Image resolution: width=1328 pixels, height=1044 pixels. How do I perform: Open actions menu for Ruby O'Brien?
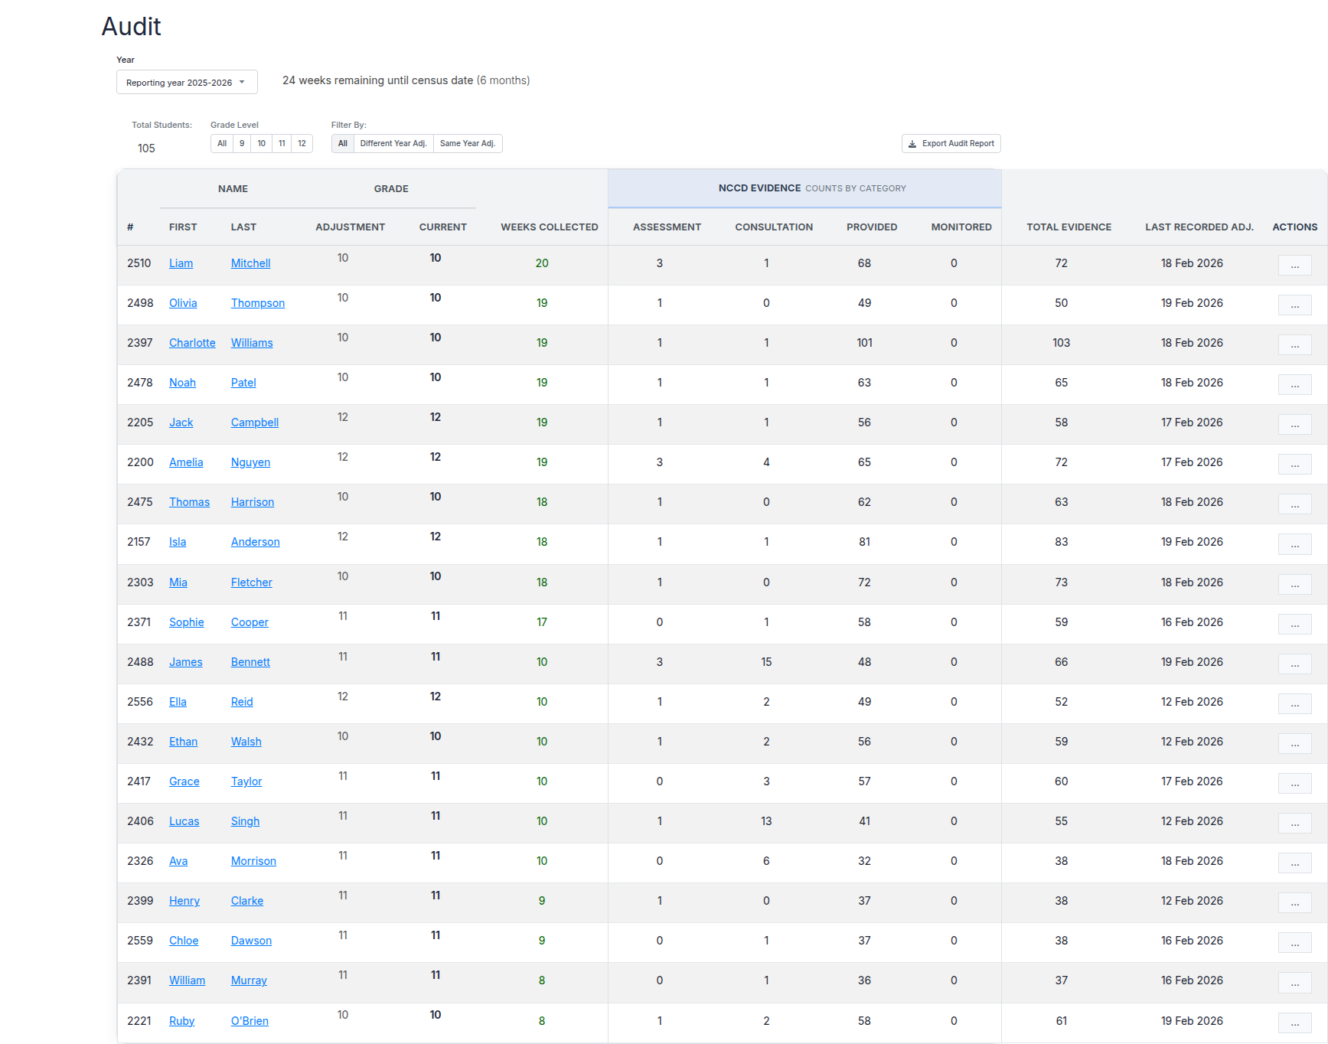click(x=1294, y=1023)
